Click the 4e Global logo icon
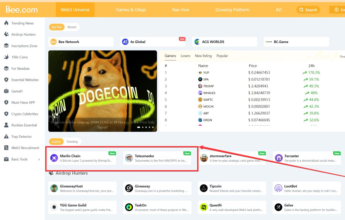The image size is (345, 220). (125, 42)
